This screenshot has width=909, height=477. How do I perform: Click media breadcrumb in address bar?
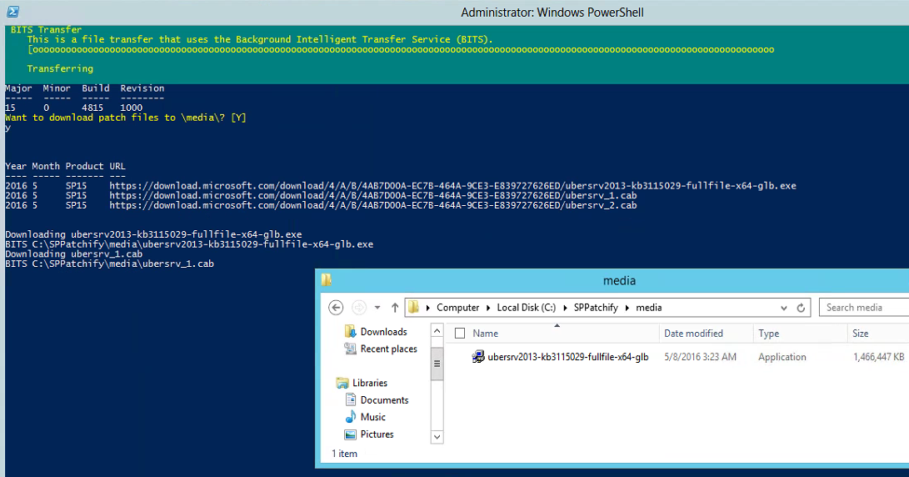point(649,308)
